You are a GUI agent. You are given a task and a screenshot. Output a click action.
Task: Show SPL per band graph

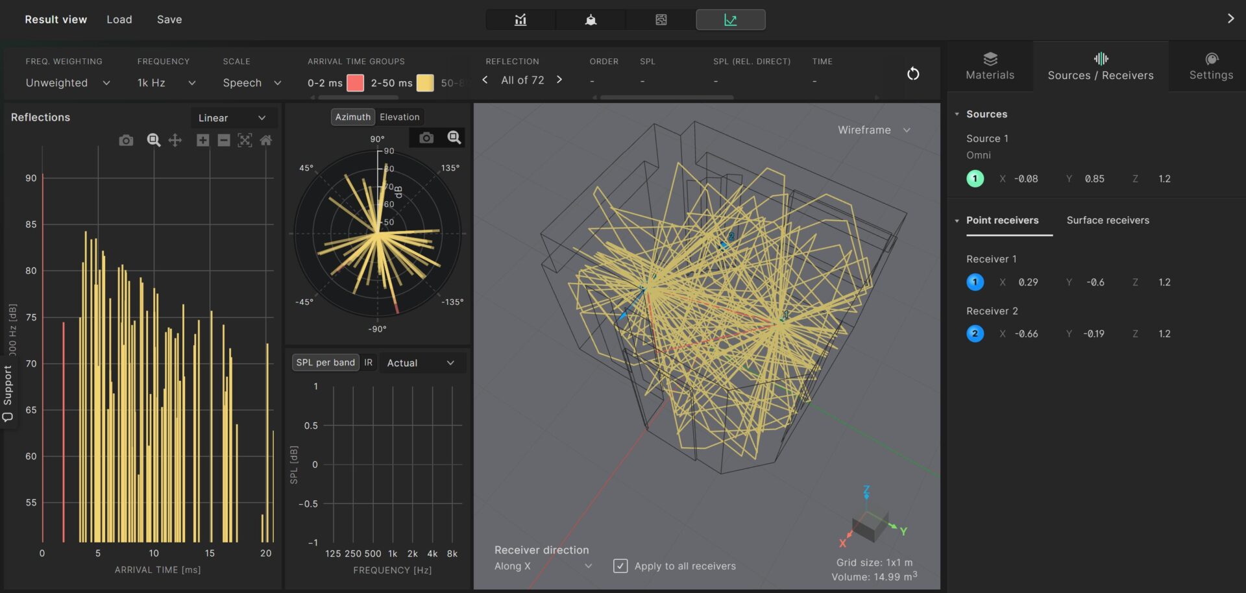click(x=326, y=363)
